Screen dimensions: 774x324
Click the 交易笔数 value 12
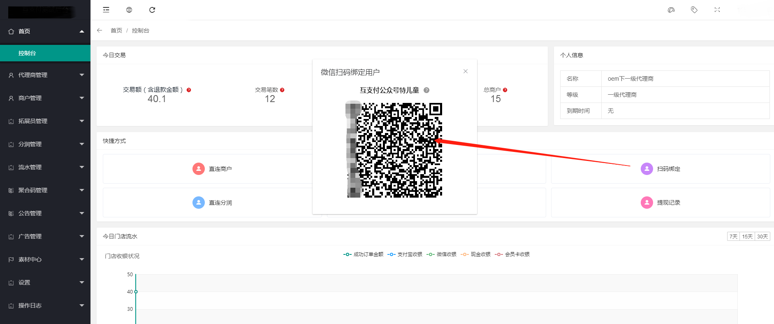[x=270, y=99]
